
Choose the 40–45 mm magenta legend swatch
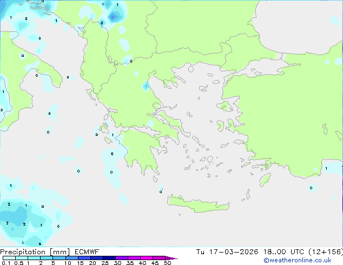point(147,258)
